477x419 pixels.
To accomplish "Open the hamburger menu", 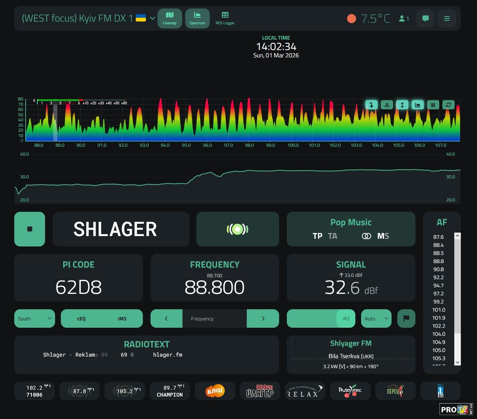I will point(447,18).
